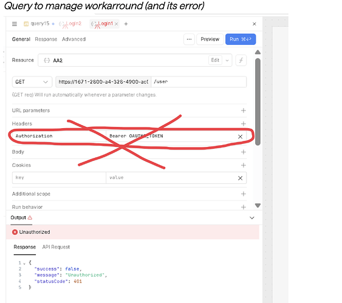Add a new header with plus icon
342x303 pixels.
[244, 124]
